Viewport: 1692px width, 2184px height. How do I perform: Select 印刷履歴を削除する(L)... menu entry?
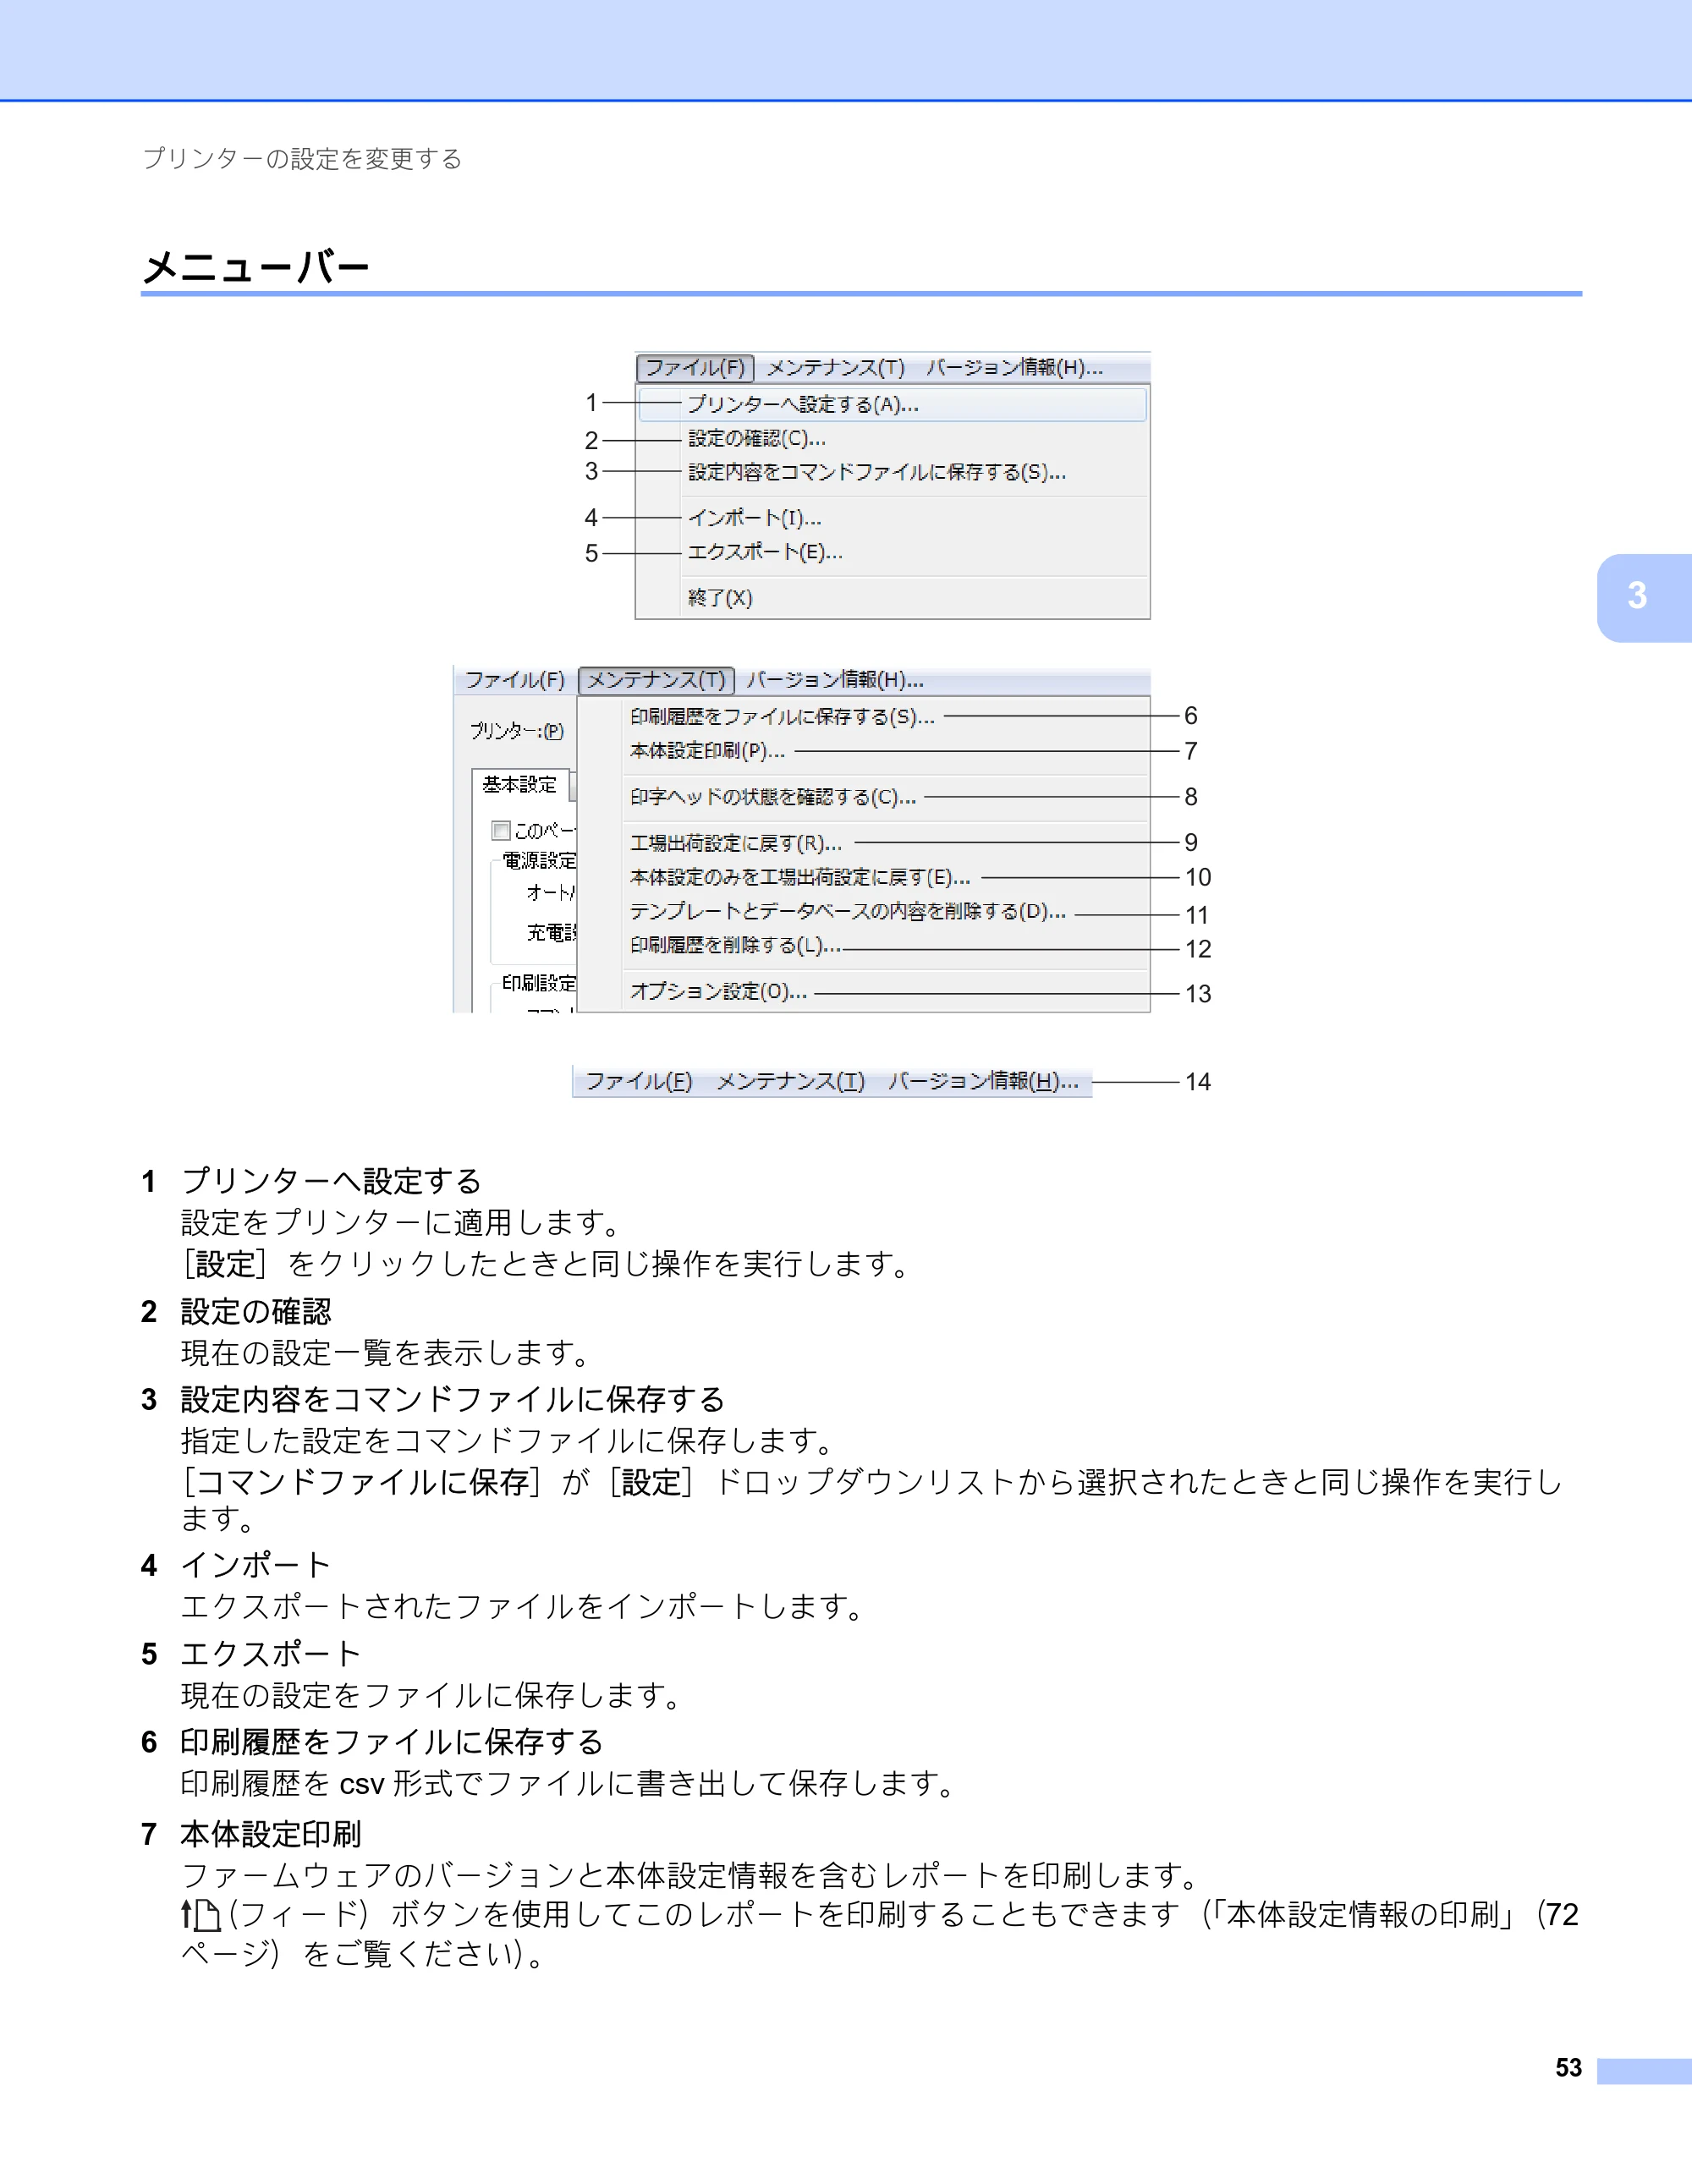click(x=736, y=946)
